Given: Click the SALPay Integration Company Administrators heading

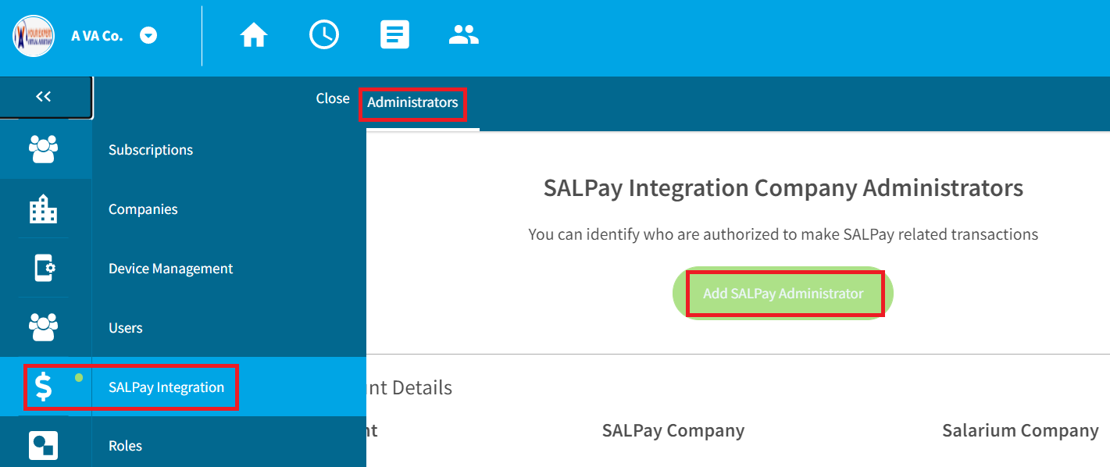Looking at the screenshot, I should pyautogui.click(x=783, y=188).
